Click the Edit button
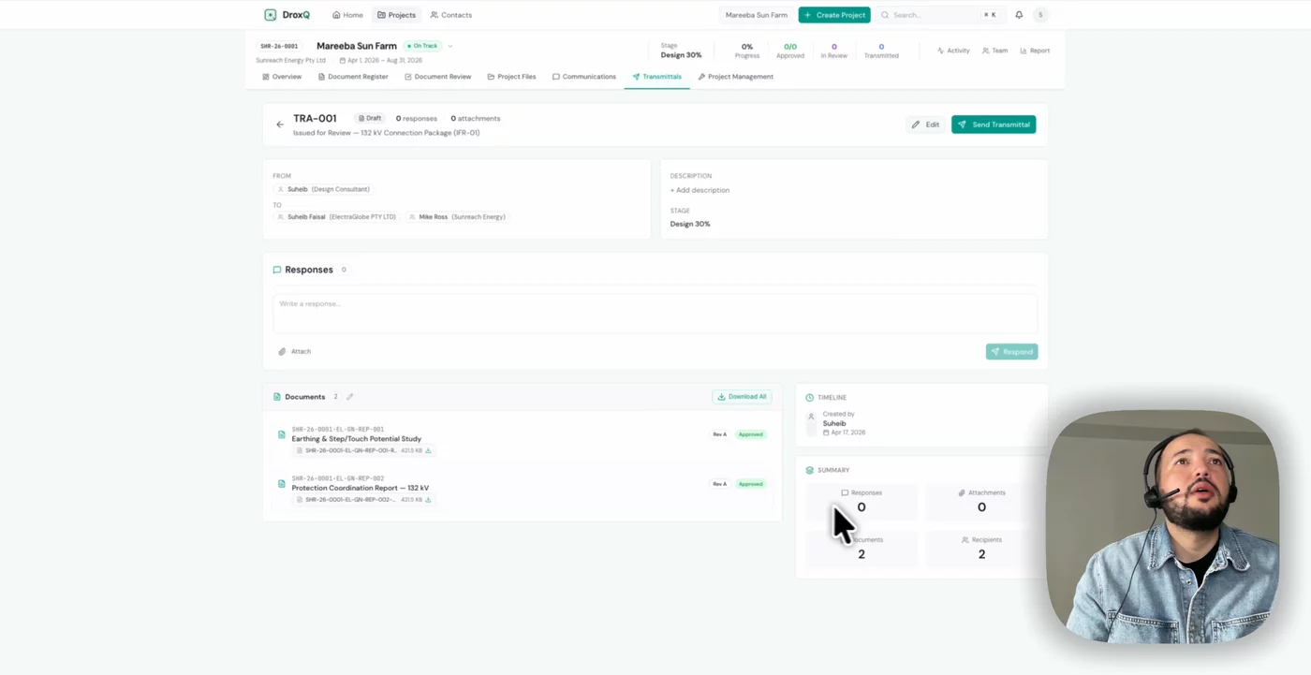 pos(925,125)
